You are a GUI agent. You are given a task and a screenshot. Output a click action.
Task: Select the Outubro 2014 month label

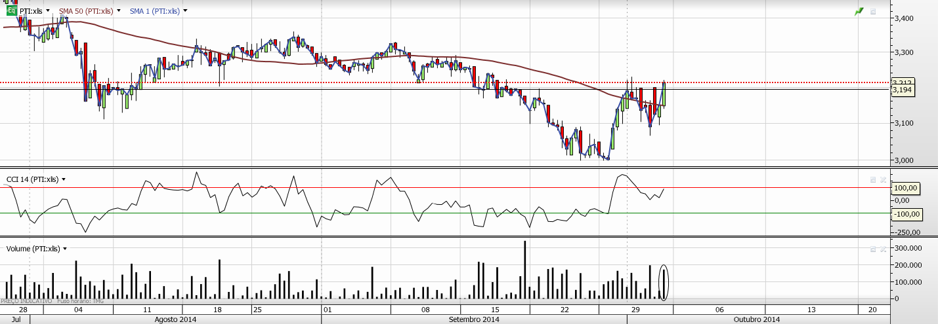tap(757, 319)
